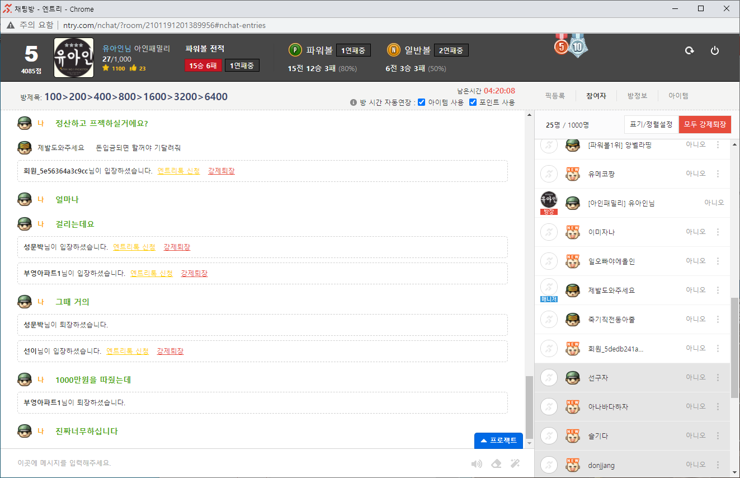This screenshot has width=740, height=478.
Task: Click the orange N normal ball icon
Action: (x=393, y=50)
